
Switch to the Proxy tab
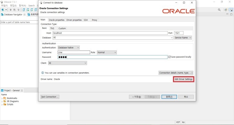pyautogui.click(x=94, y=20)
